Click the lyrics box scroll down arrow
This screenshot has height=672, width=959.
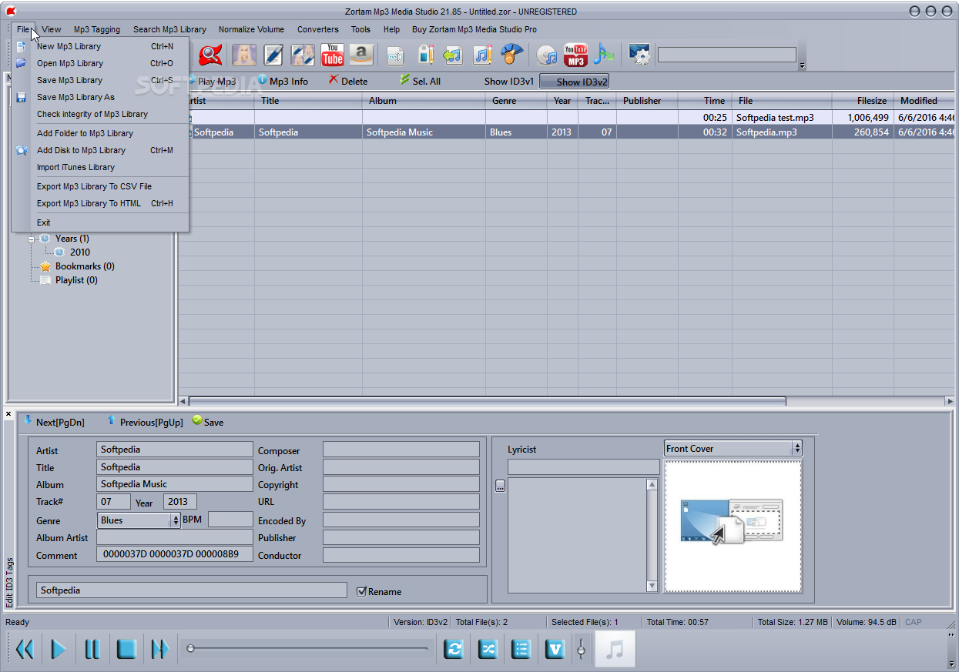(652, 586)
